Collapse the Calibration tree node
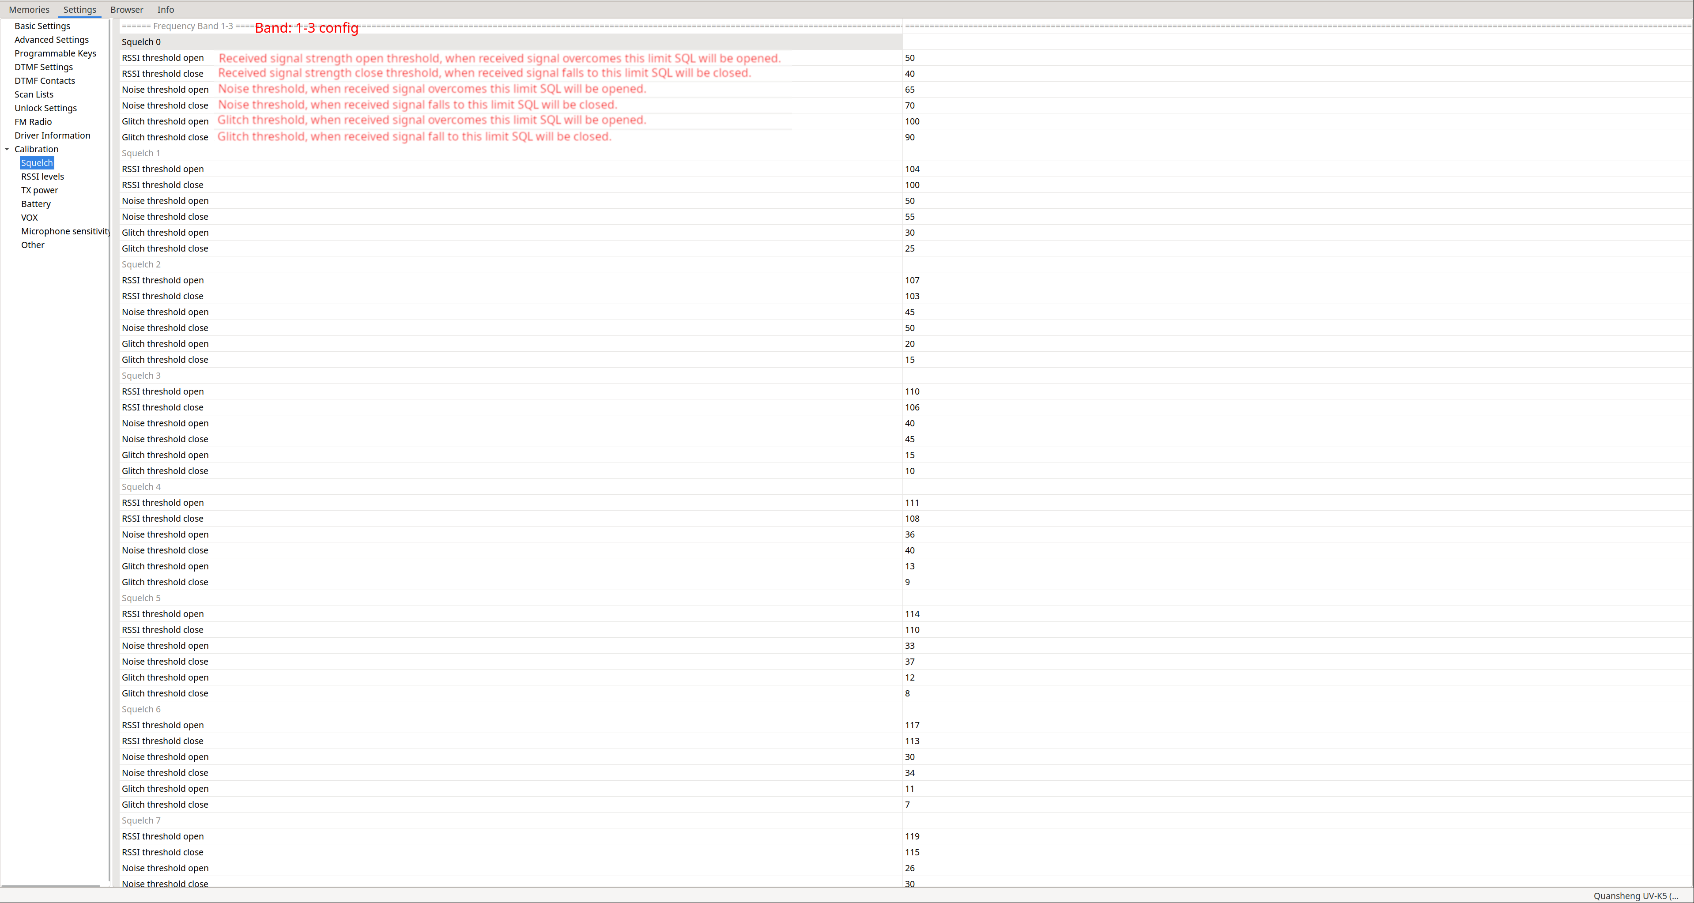The image size is (1694, 903). coord(7,149)
